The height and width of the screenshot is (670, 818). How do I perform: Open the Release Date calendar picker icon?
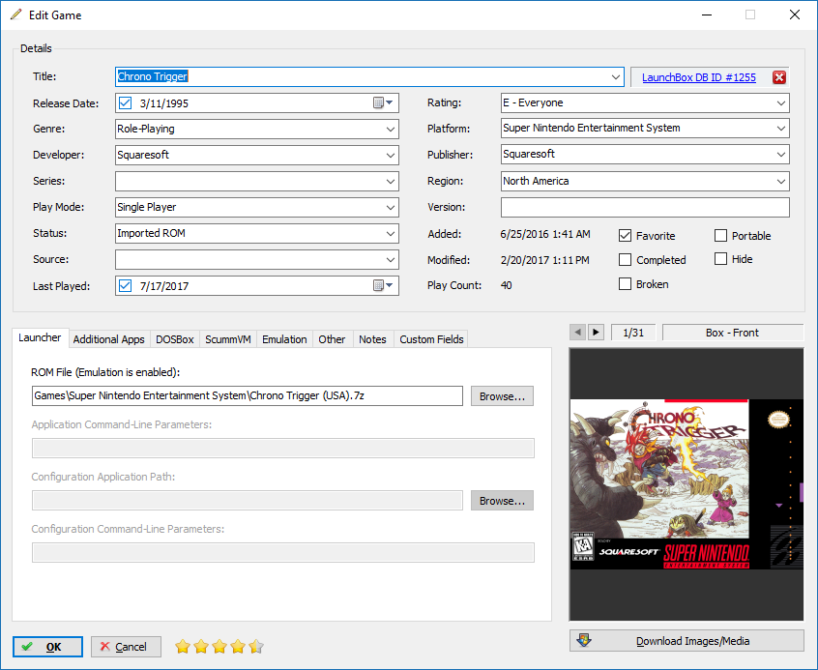[x=383, y=102]
